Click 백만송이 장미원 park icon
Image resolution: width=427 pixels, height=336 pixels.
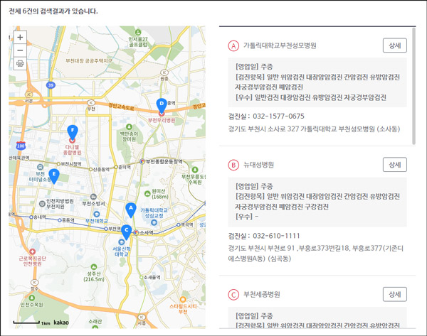(x=129, y=127)
